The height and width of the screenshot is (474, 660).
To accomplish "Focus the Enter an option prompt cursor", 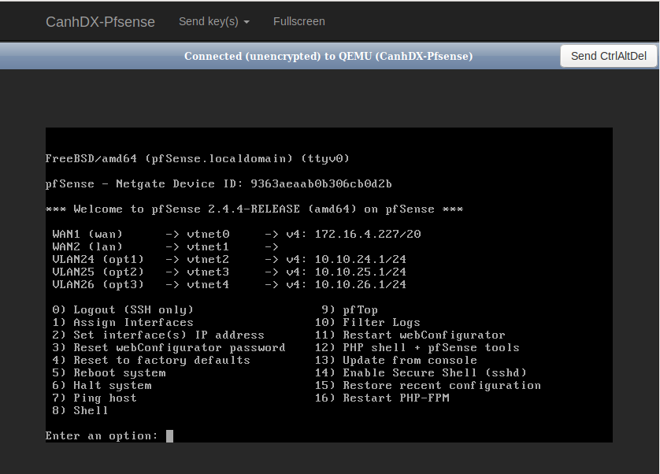I will [x=169, y=436].
